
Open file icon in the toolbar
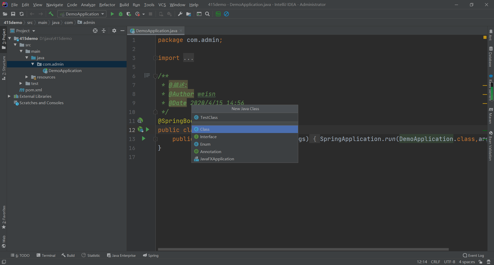click(x=5, y=14)
